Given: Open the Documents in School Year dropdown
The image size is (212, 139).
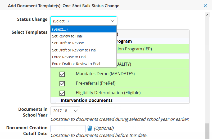Looking at the screenshot, I should pos(65,111).
